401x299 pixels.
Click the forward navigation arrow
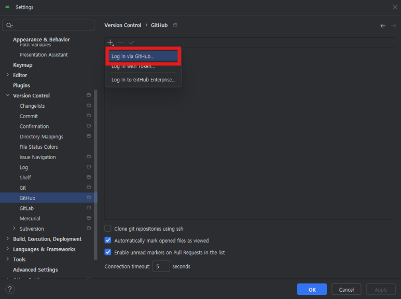[394, 26]
